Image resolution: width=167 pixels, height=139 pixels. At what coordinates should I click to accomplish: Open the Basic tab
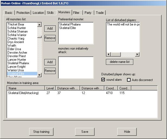[x=9, y=13]
